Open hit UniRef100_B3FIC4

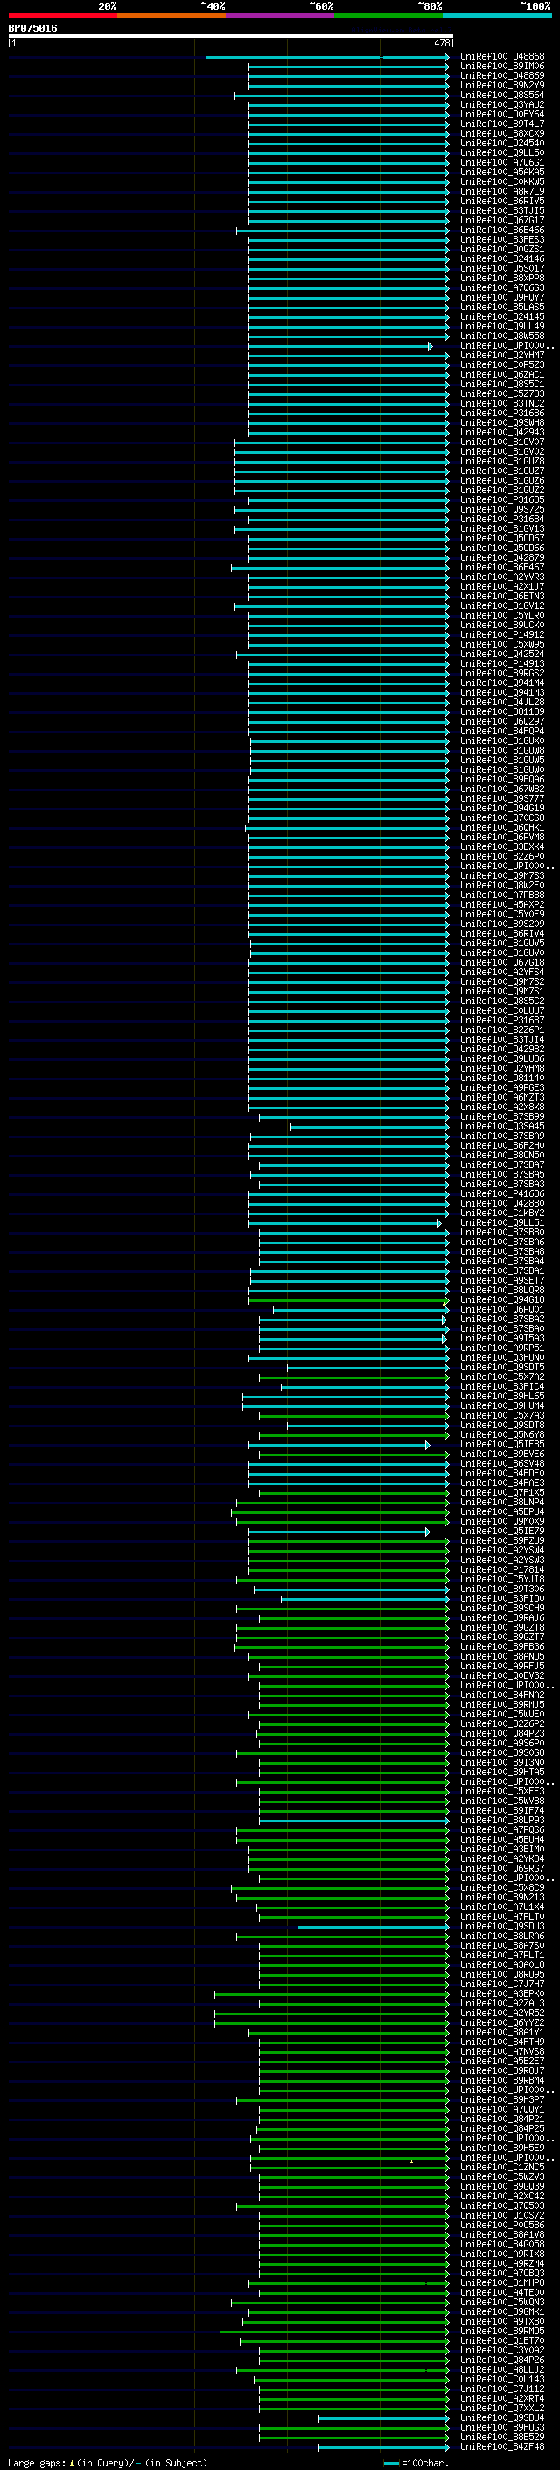pos(501,1386)
